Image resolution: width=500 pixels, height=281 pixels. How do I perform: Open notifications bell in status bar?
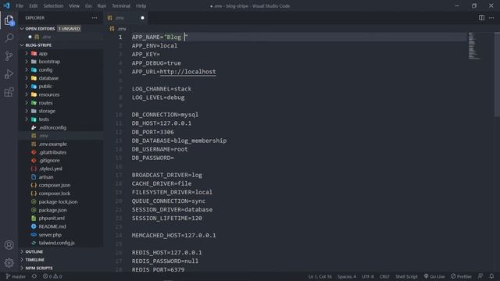(491, 276)
